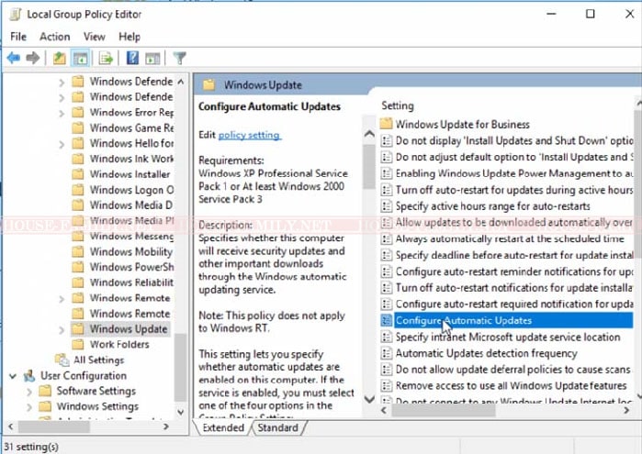Image resolution: width=642 pixels, height=454 pixels.
Task: Click the Windows Installer folder icon
Action: click(x=78, y=174)
